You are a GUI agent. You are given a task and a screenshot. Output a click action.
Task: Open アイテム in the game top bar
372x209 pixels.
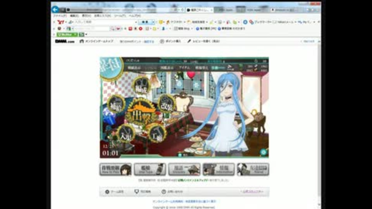[x=184, y=68]
